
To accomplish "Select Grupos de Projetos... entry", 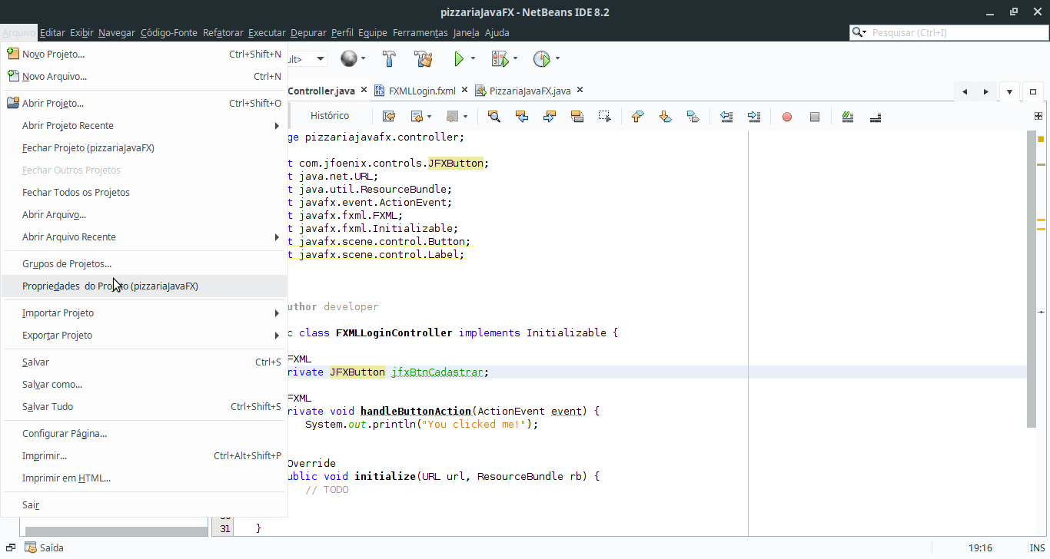I will click(144, 263).
